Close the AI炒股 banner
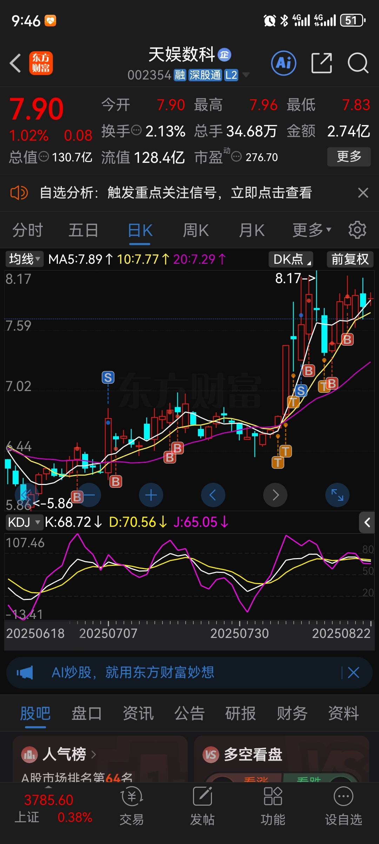 point(353,672)
